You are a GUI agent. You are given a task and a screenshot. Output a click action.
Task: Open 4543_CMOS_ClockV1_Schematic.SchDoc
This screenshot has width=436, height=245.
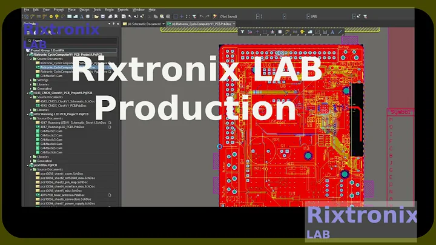(x=68, y=101)
